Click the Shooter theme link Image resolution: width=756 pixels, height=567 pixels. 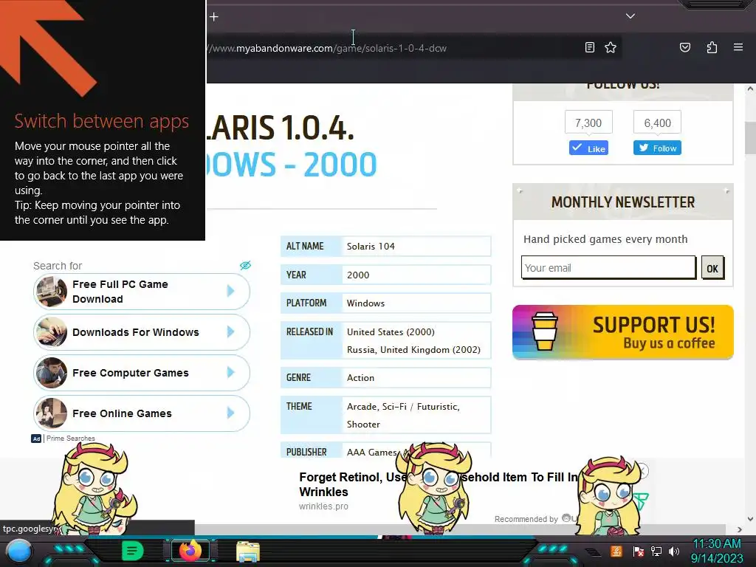[363, 425]
